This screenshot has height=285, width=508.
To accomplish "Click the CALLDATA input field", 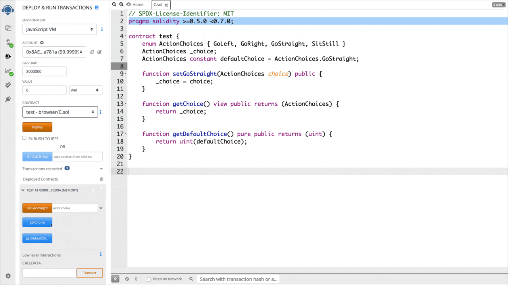I will coord(49,273).
